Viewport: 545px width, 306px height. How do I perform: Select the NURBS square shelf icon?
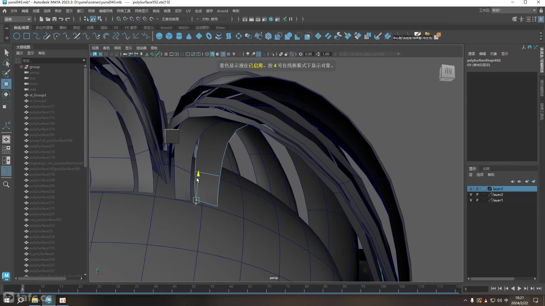click(27, 36)
